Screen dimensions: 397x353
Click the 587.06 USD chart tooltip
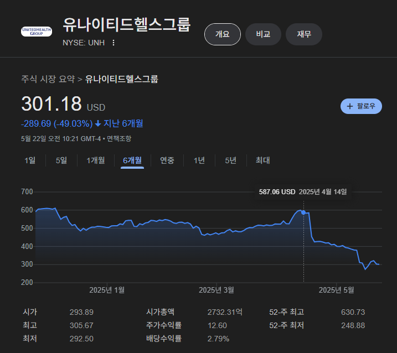pos(303,192)
